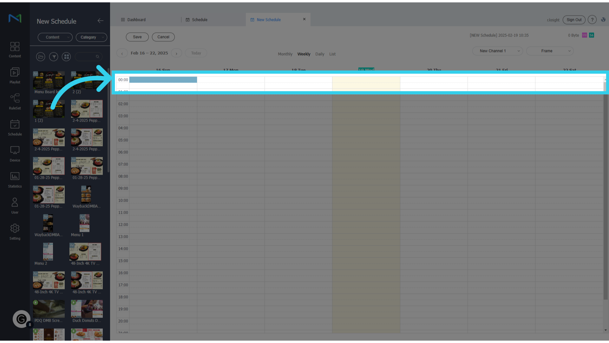
Task: Open the Frame dropdown
Action: tap(550, 51)
